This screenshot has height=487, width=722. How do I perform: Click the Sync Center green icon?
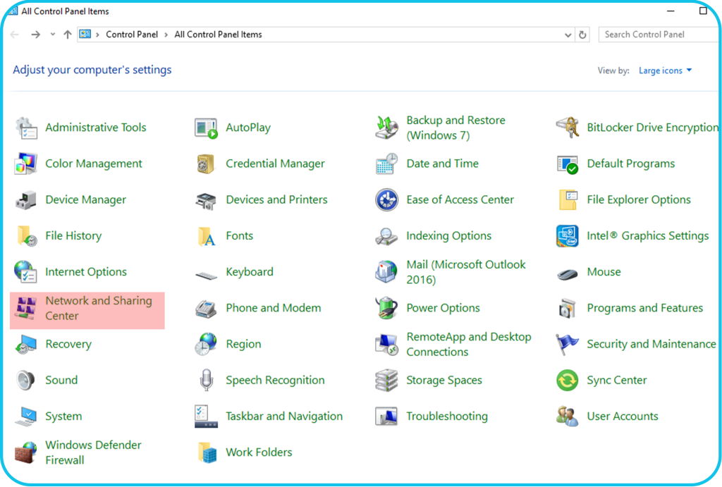(x=568, y=380)
